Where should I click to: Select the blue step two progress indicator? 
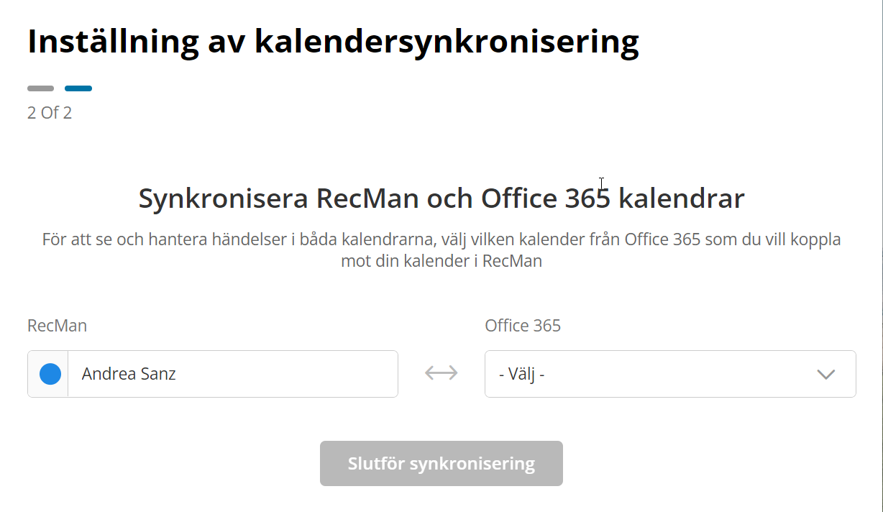click(78, 88)
